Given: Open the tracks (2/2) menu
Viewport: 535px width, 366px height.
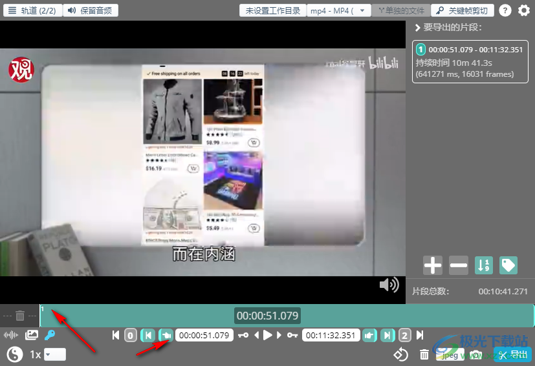Looking at the screenshot, I should click(33, 10).
